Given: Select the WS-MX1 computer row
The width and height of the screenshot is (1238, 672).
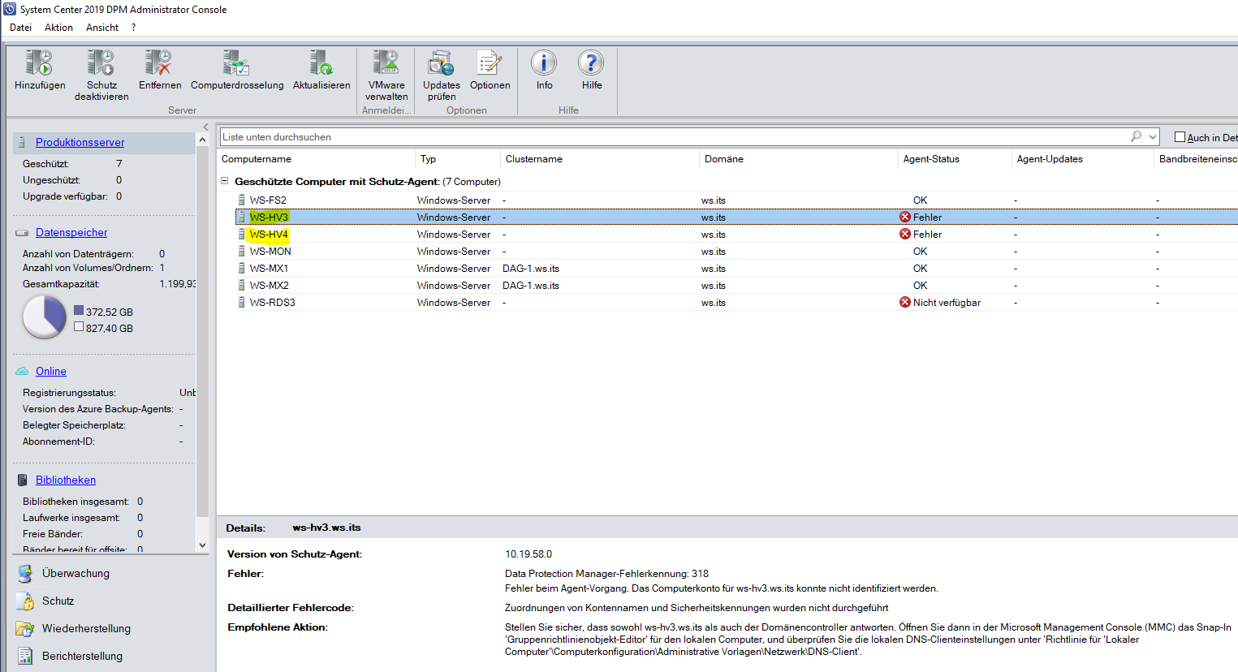Looking at the screenshot, I should point(736,268).
